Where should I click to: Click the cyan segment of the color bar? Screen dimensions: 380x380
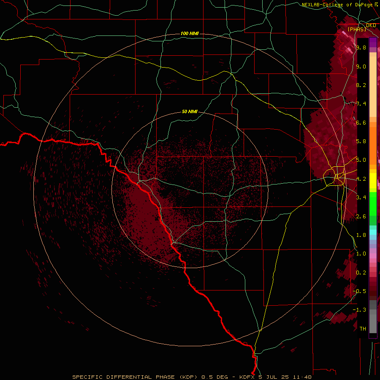coord(373,232)
